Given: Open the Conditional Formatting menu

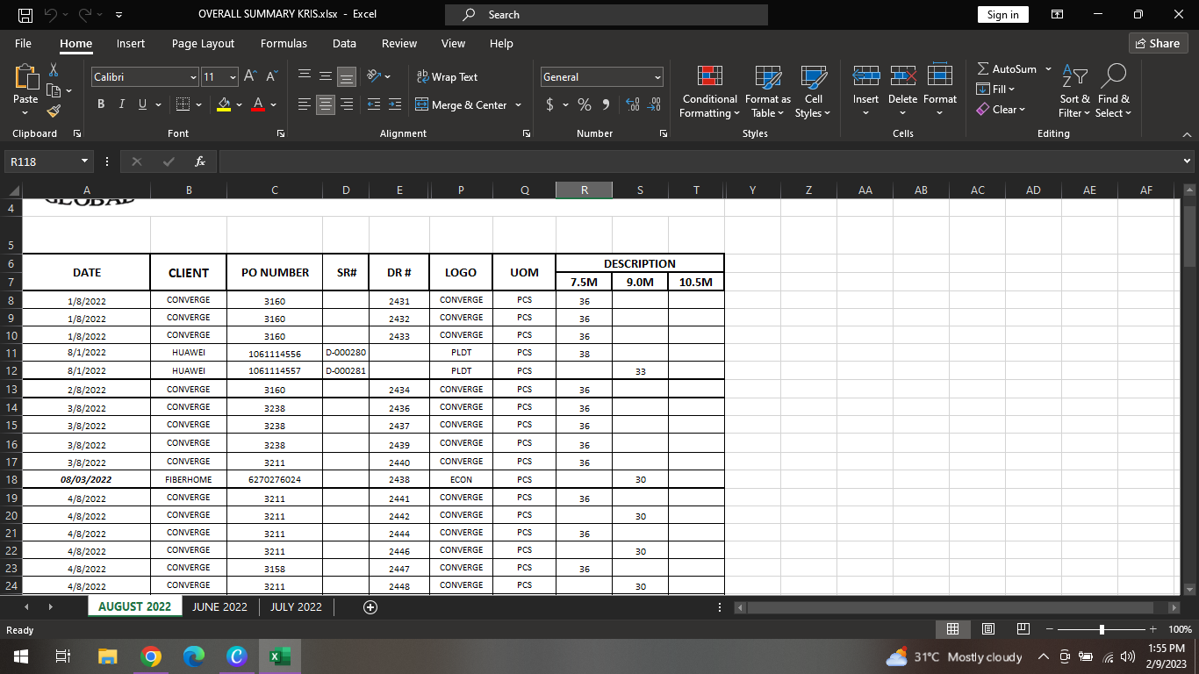Looking at the screenshot, I should point(710,91).
